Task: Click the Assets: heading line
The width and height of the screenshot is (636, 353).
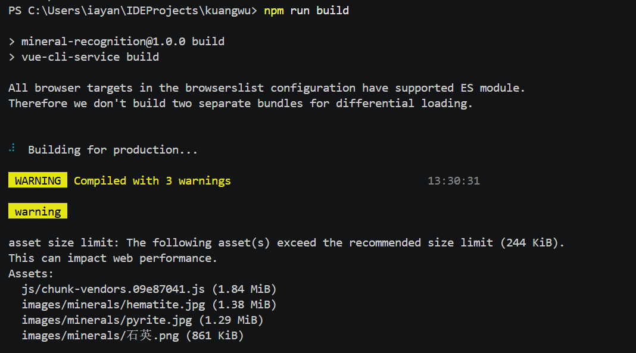Action: pyautogui.click(x=31, y=274)
